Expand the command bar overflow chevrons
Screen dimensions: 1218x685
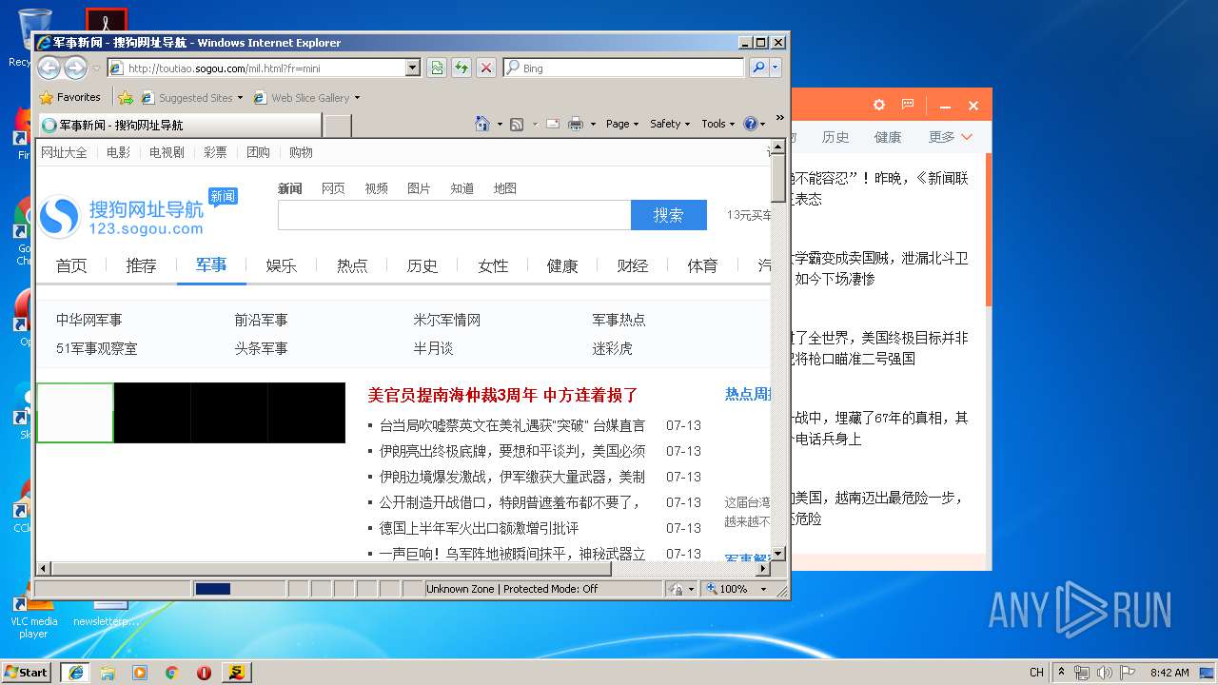point(779,118)
